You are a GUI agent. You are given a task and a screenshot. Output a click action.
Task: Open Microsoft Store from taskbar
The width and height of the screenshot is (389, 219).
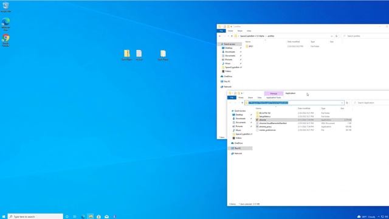[x=98, y=217]
